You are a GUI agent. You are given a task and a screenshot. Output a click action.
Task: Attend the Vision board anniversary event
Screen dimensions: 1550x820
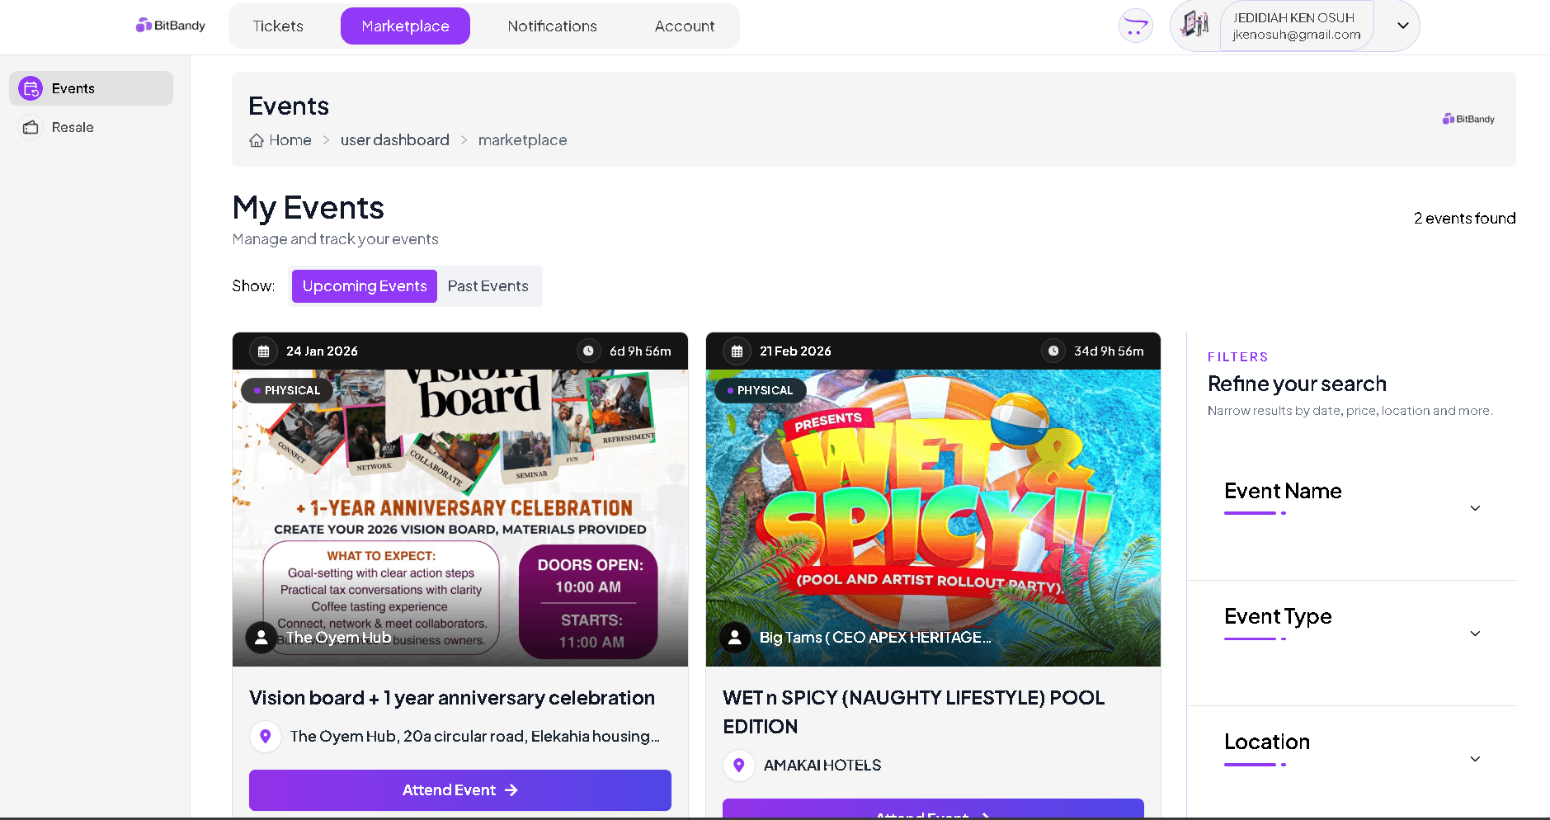coord(459,790)
